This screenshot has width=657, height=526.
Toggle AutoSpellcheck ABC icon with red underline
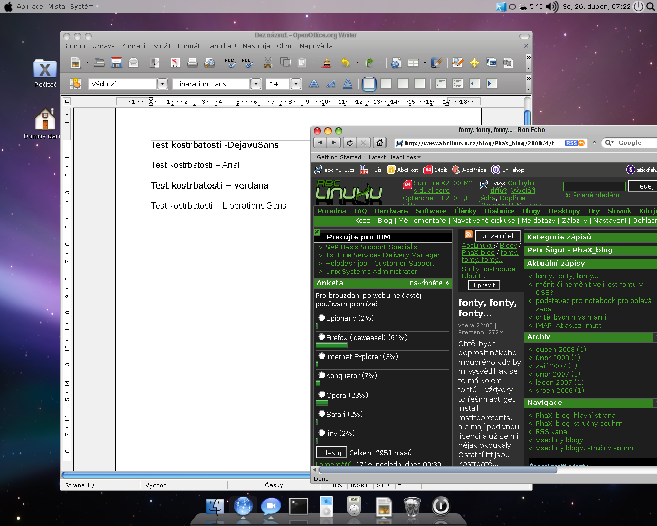[x=247, y=63]
